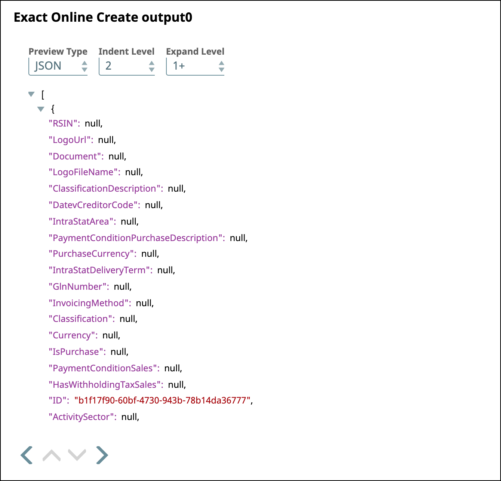Select the "ID" key
The image size is (501, 481).
(x=59, y=401)
